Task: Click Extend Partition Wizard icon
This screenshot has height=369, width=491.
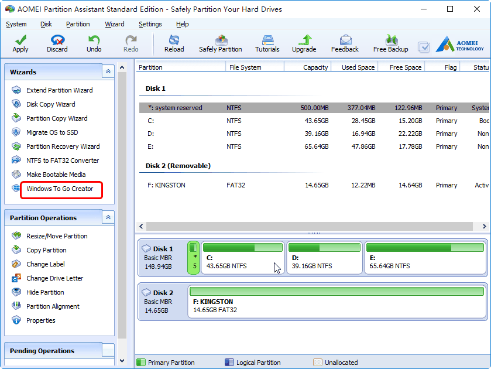Action: coord(16,90)
